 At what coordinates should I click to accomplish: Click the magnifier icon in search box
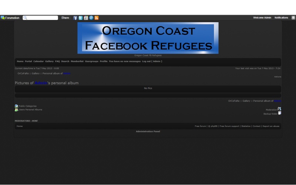click(x=25, y=18)
